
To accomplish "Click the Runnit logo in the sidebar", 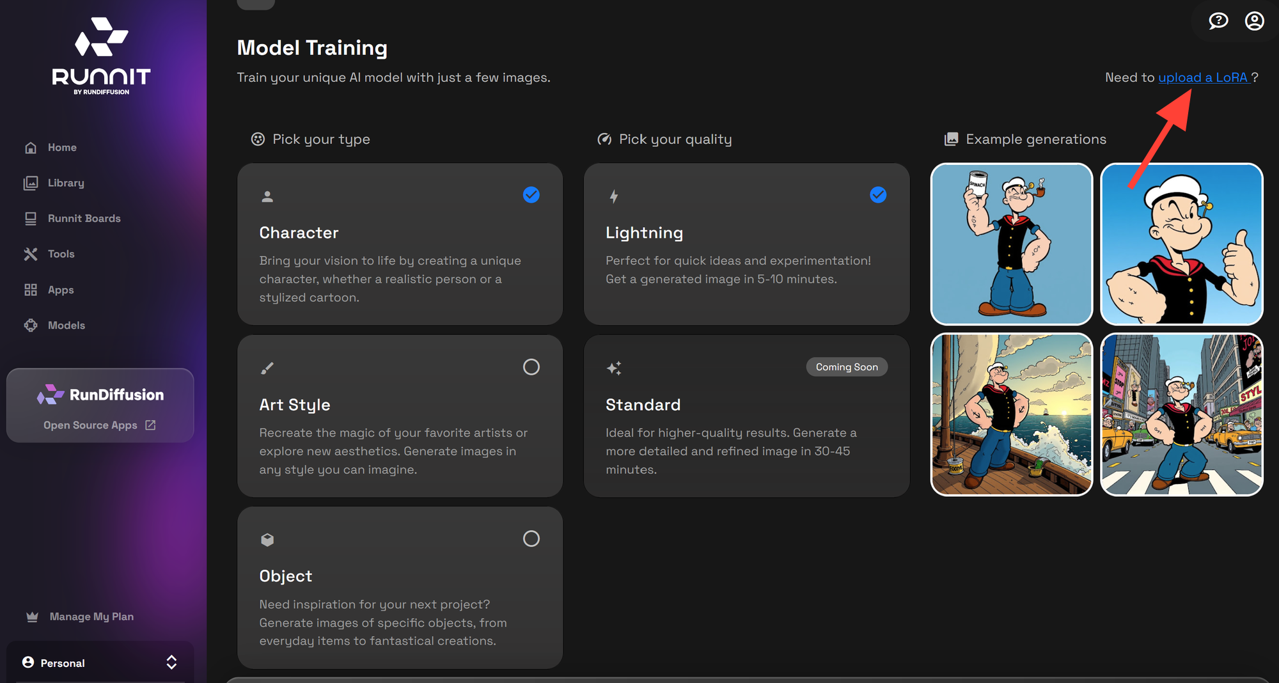I will 101,56.
